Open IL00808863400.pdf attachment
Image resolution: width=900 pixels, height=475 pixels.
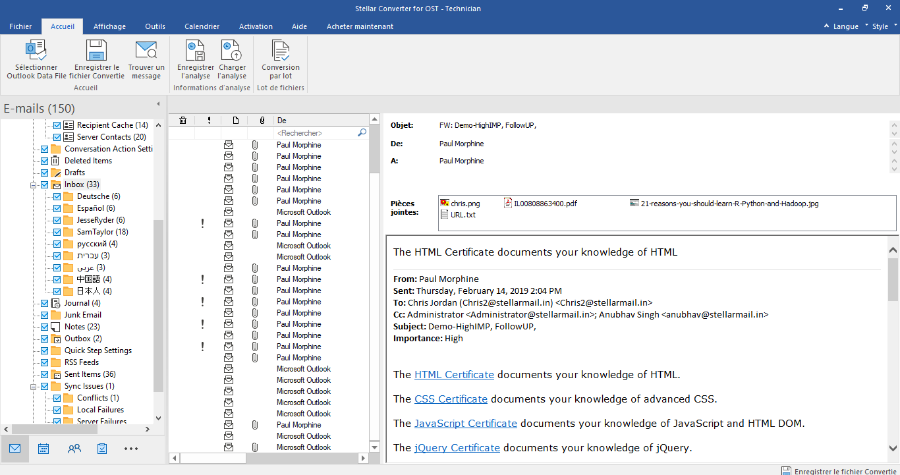click(x=541, y=204)
